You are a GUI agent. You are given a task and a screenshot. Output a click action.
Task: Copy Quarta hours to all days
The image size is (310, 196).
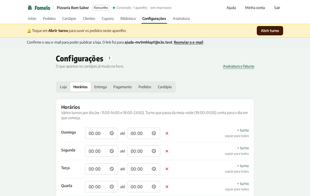click(237, 189)
